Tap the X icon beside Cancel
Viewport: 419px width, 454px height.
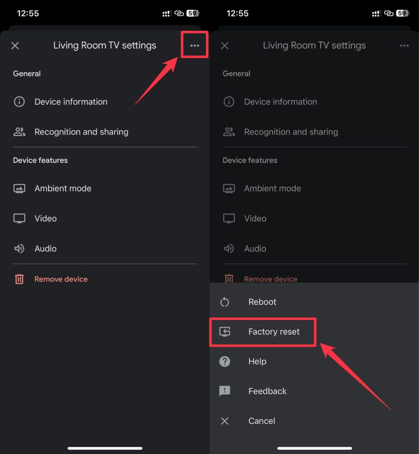point(225,421)
